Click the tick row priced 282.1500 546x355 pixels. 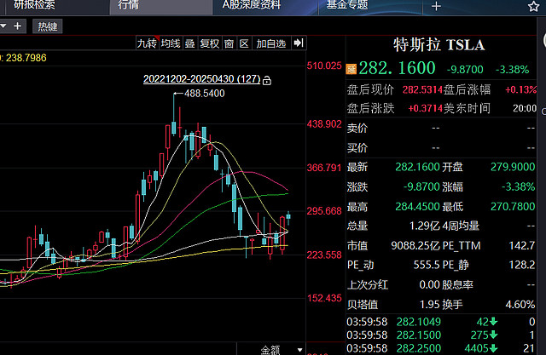(441, 335)
